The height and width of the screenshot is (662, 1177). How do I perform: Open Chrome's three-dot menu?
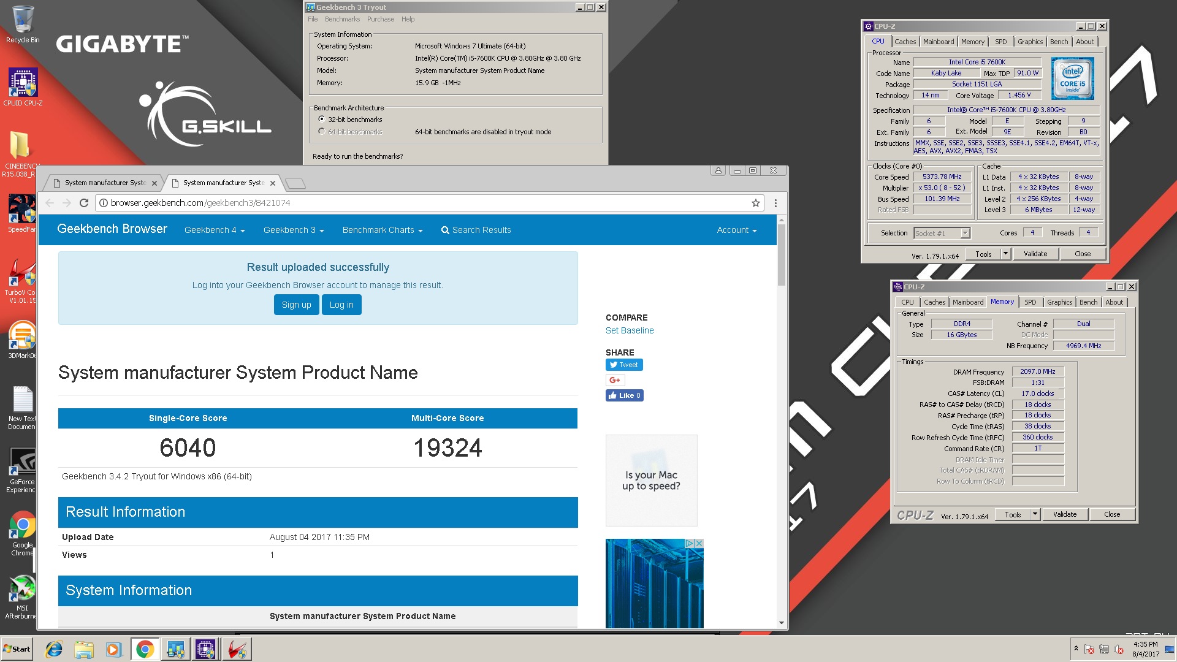click(775, 203)
